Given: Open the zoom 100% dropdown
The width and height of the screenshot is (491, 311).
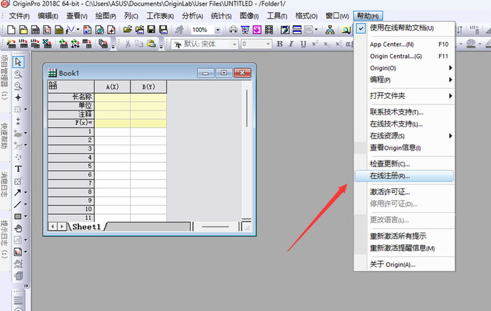Looking at the screenshot, I should click(218, 30).
